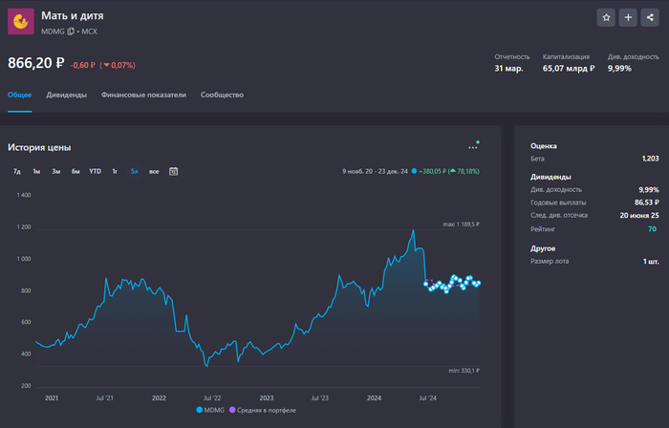669x428 pixels.
Task: Click the plus icon to add stock
Action: 628,17
